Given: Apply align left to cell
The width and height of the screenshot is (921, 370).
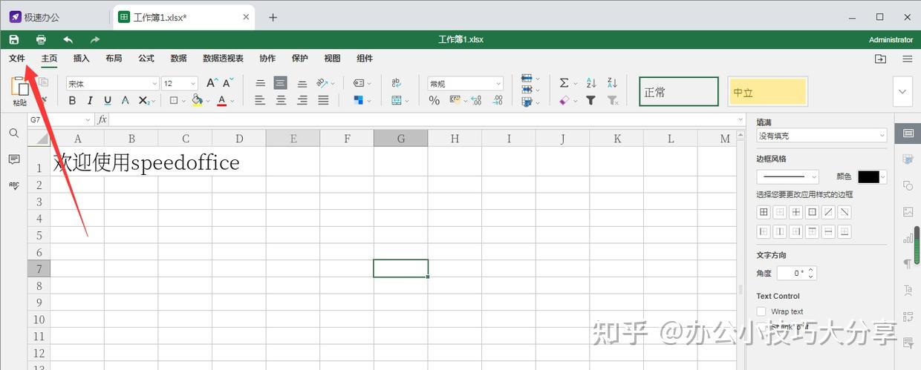Looking at the screenshot, I should [x=260, y=100].
